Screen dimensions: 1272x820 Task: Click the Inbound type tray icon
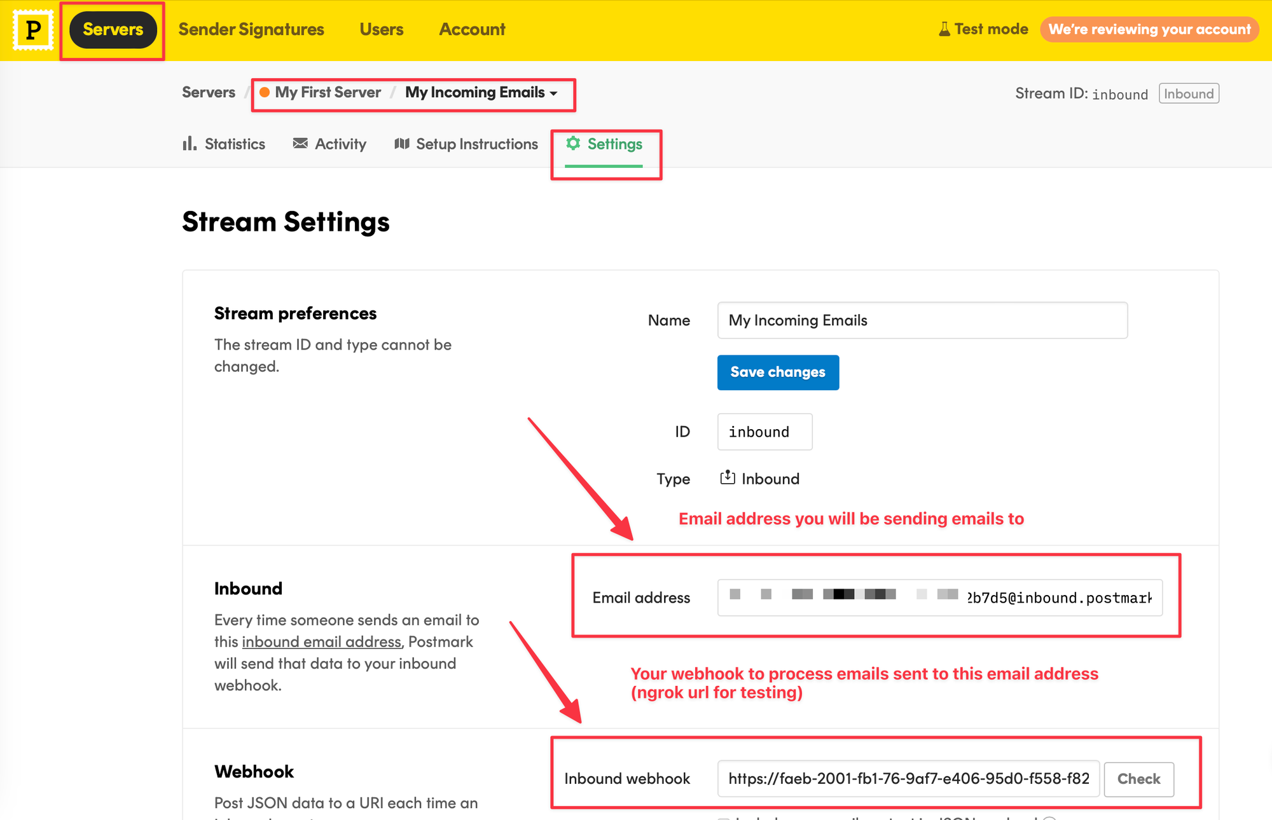(728, 478)
